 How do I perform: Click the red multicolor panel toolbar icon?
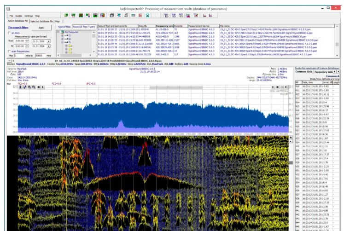(102, 15)
